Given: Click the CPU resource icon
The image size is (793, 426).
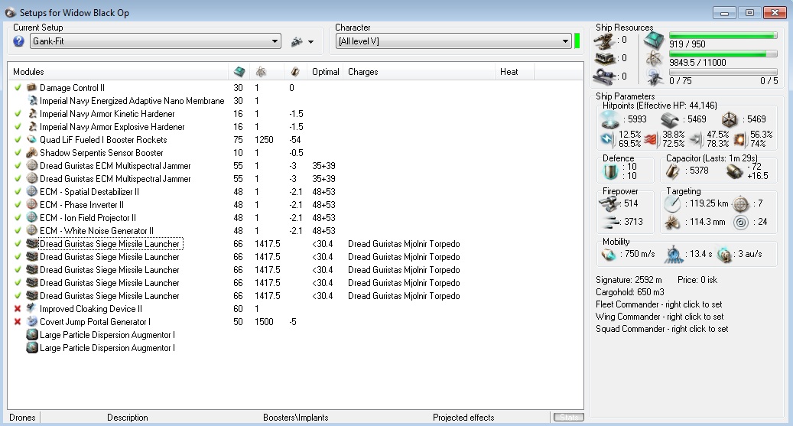Looking at the screenshot, I should (x=654, y=41).
